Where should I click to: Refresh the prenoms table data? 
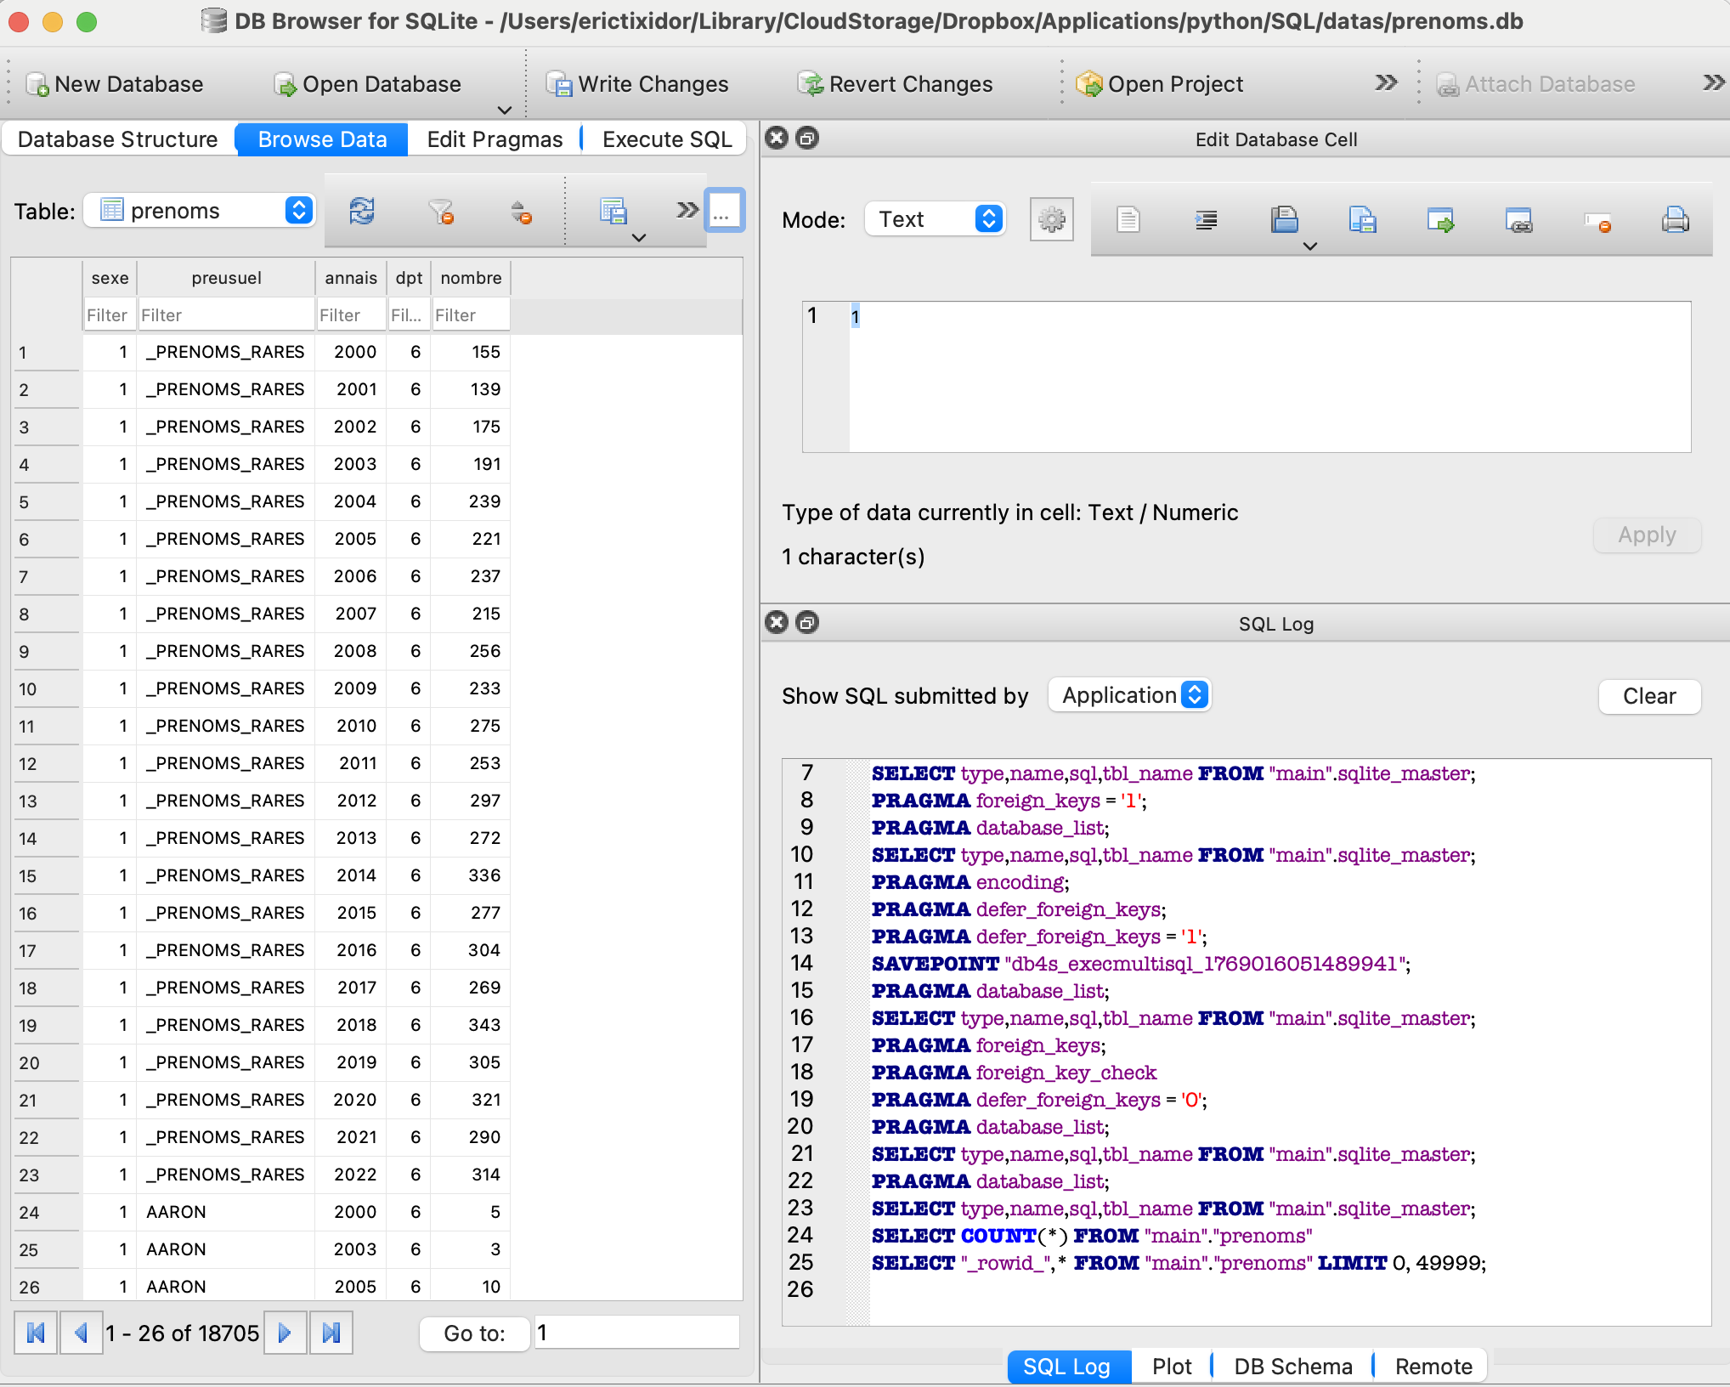coord(362,211)
